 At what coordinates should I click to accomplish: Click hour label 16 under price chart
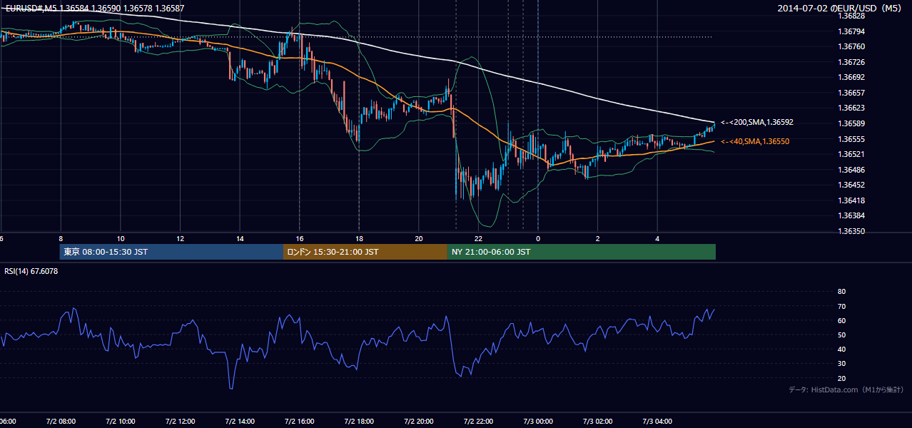(x=299, y=239)
